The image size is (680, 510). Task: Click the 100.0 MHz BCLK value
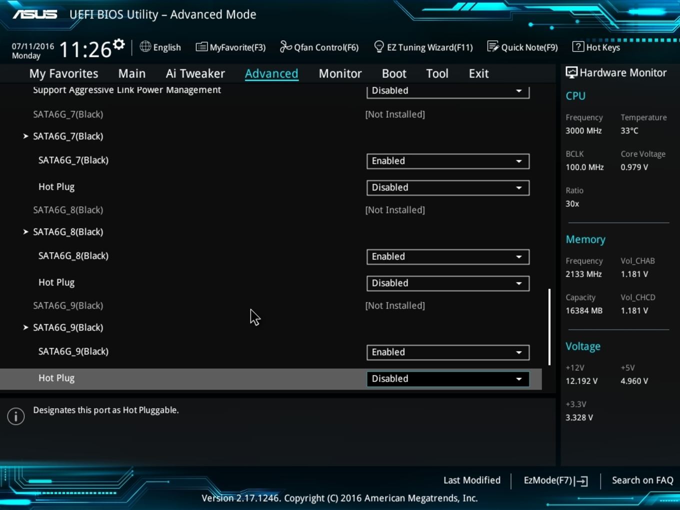tap(584, 167)
